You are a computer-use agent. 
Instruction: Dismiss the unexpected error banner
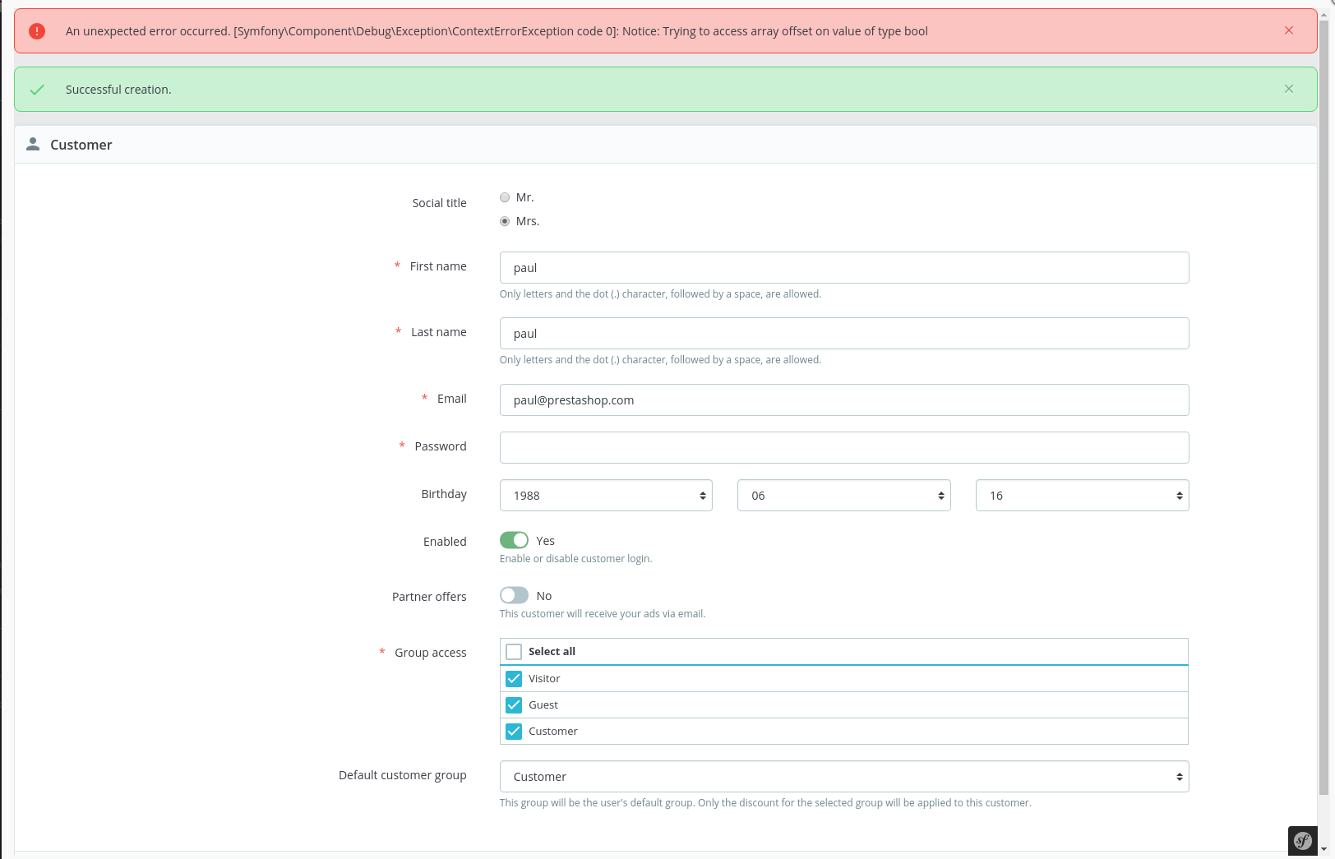click(1289, 30)
